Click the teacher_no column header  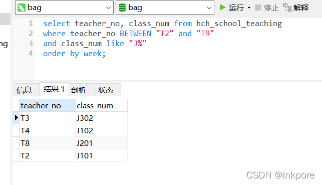point(47,106)
